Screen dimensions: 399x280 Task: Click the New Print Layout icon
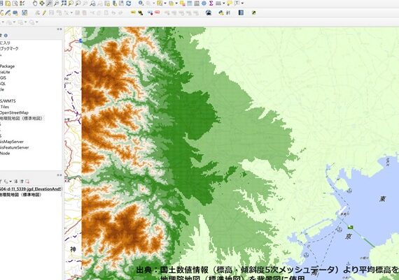click(8, 3)
